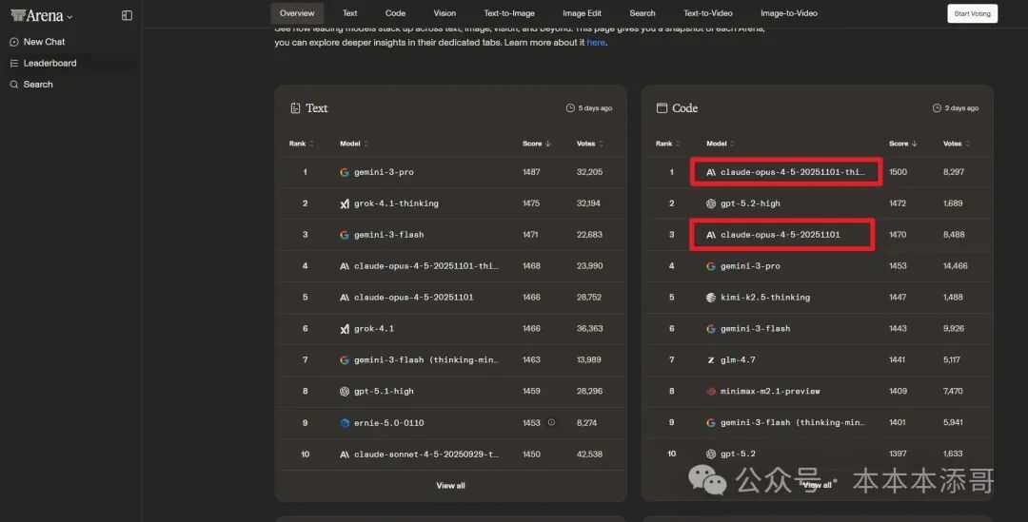Click MiniMax icon beside minimax-m2.1-preview
Viewport: 1028px width, 522px height.
coord(711,391)
